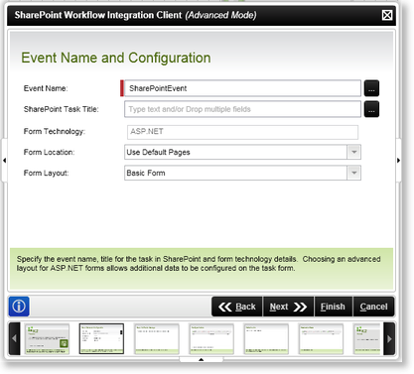Select the first wizard page thumbnail
The width and height of the screenshot is (414, 374).
click(x=47, y=339)
